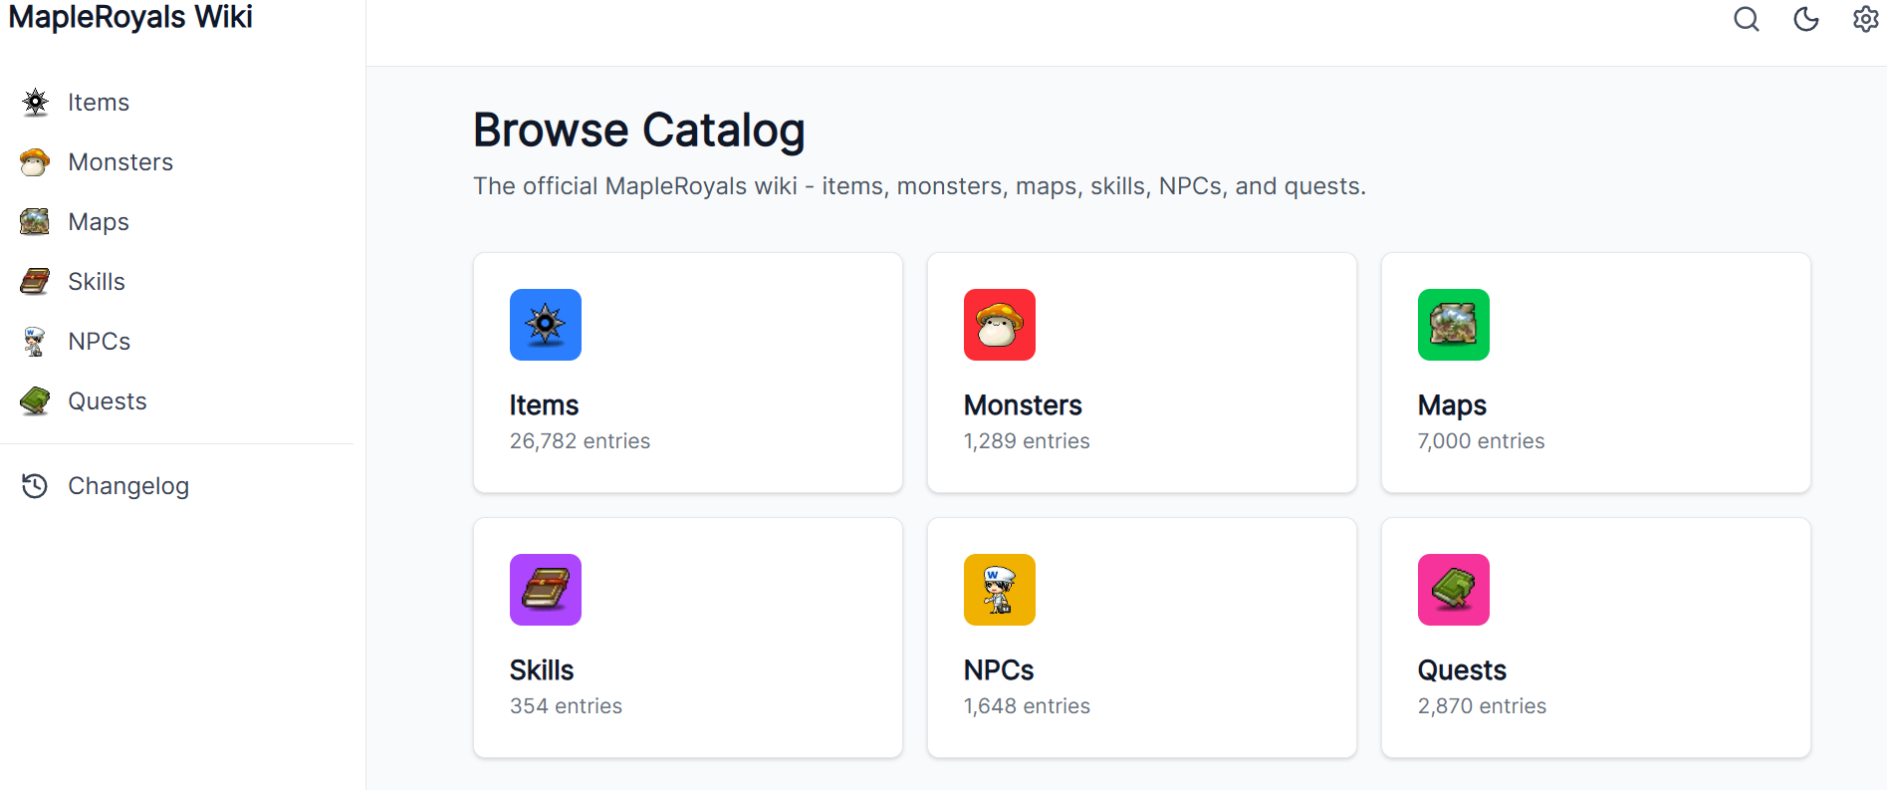The image size is (1887, 790).
Task: Open the Quests 2,870 entries card
Action: click(1596, 638)
